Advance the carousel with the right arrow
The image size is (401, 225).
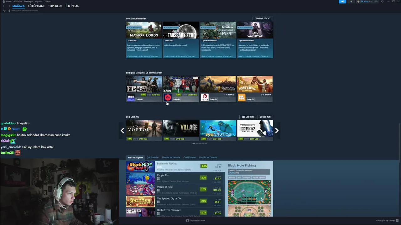click(277, 131)
